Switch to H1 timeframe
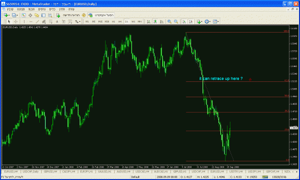Screen dimensions: 300x180 pos(113,22)
